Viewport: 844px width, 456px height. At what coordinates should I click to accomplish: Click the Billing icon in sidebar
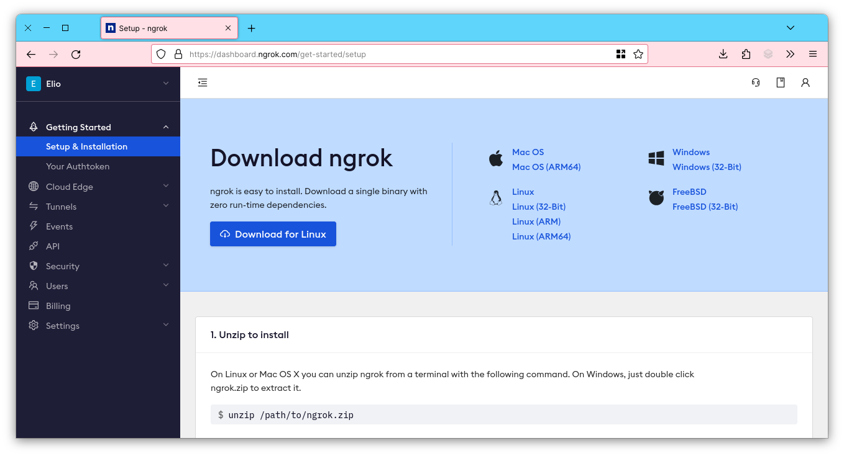[33, 305]
